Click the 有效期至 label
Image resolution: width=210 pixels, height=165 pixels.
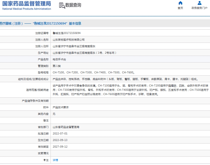click(x=43, y=147)
